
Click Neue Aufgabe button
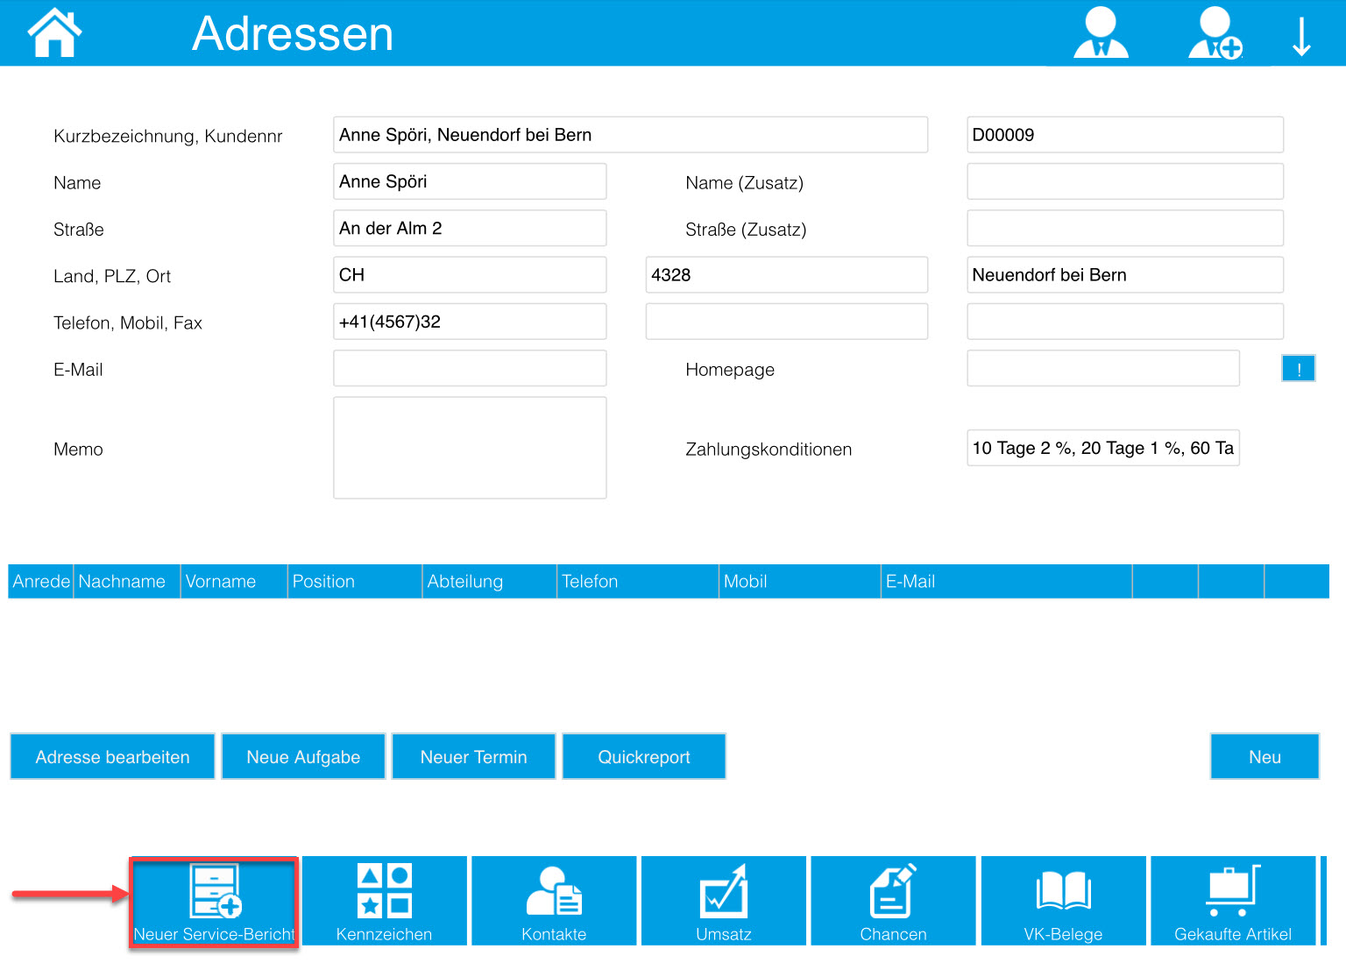[303, 757]
